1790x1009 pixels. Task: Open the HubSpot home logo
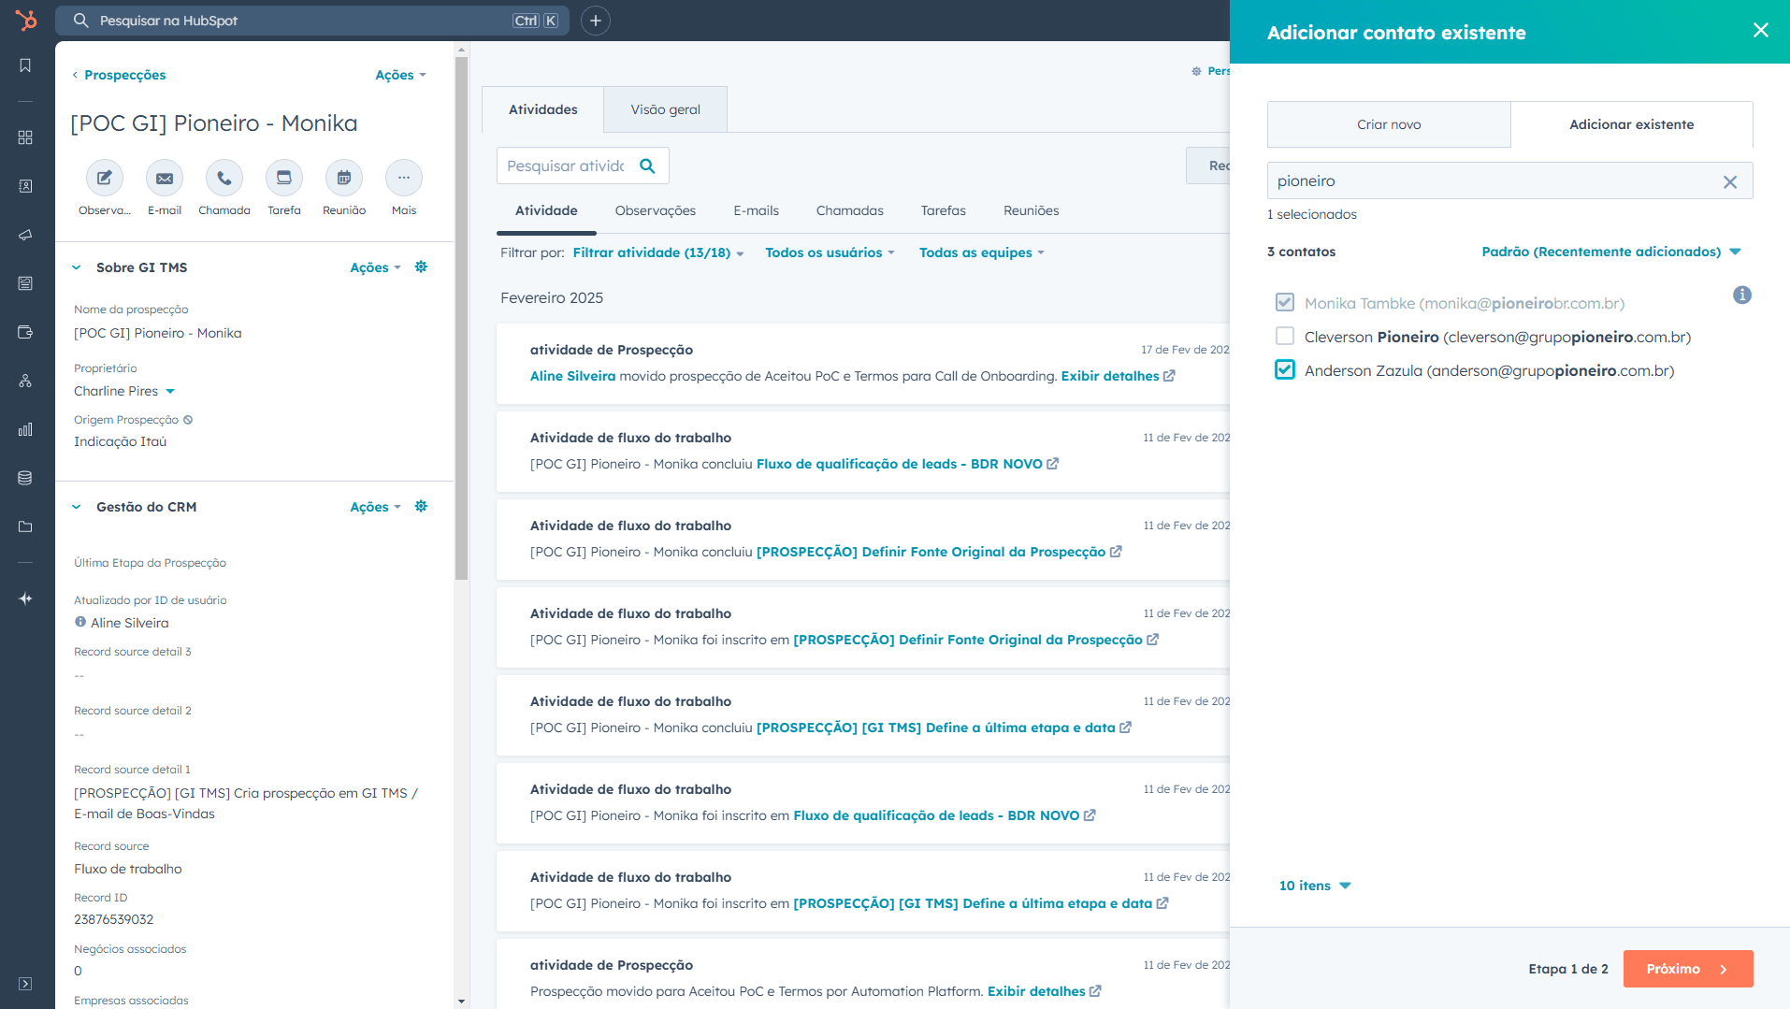[25, 20]
